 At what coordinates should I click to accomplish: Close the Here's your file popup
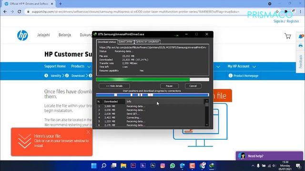pos(88,132)
